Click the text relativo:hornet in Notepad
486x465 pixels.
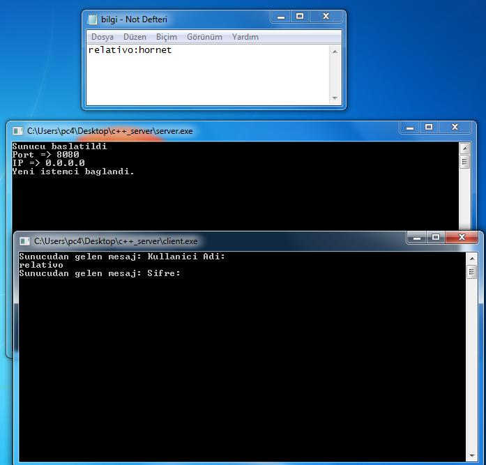click(130, 50)
